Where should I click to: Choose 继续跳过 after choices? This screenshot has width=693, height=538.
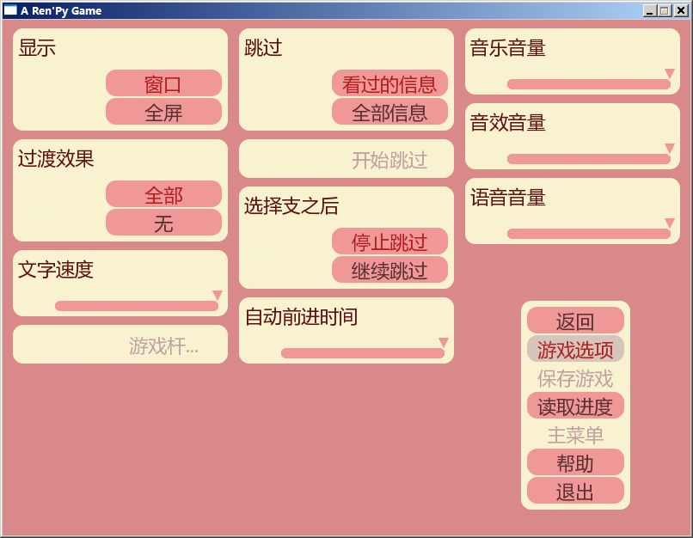coord(389,270)
